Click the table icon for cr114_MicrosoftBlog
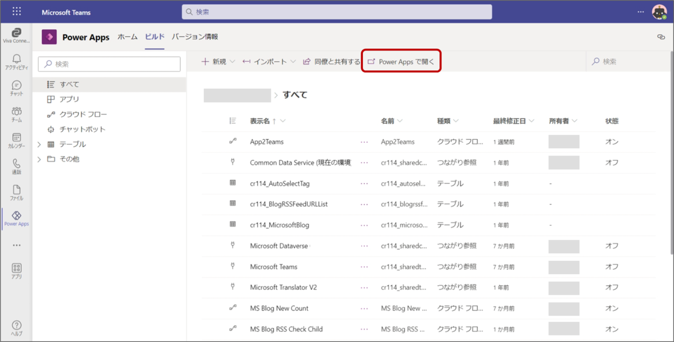Screen dimensions: 674x342 coord(233,225)
